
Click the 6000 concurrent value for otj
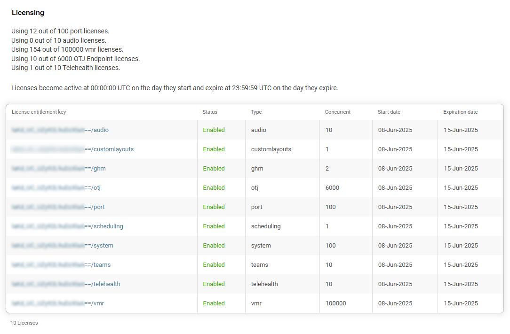[x=332, y=188]
